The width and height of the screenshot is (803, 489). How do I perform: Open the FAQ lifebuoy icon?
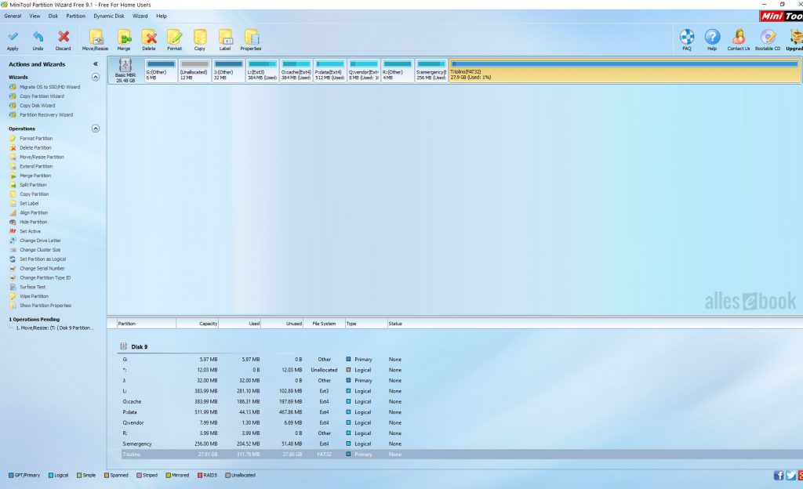(x=687, y=40)
